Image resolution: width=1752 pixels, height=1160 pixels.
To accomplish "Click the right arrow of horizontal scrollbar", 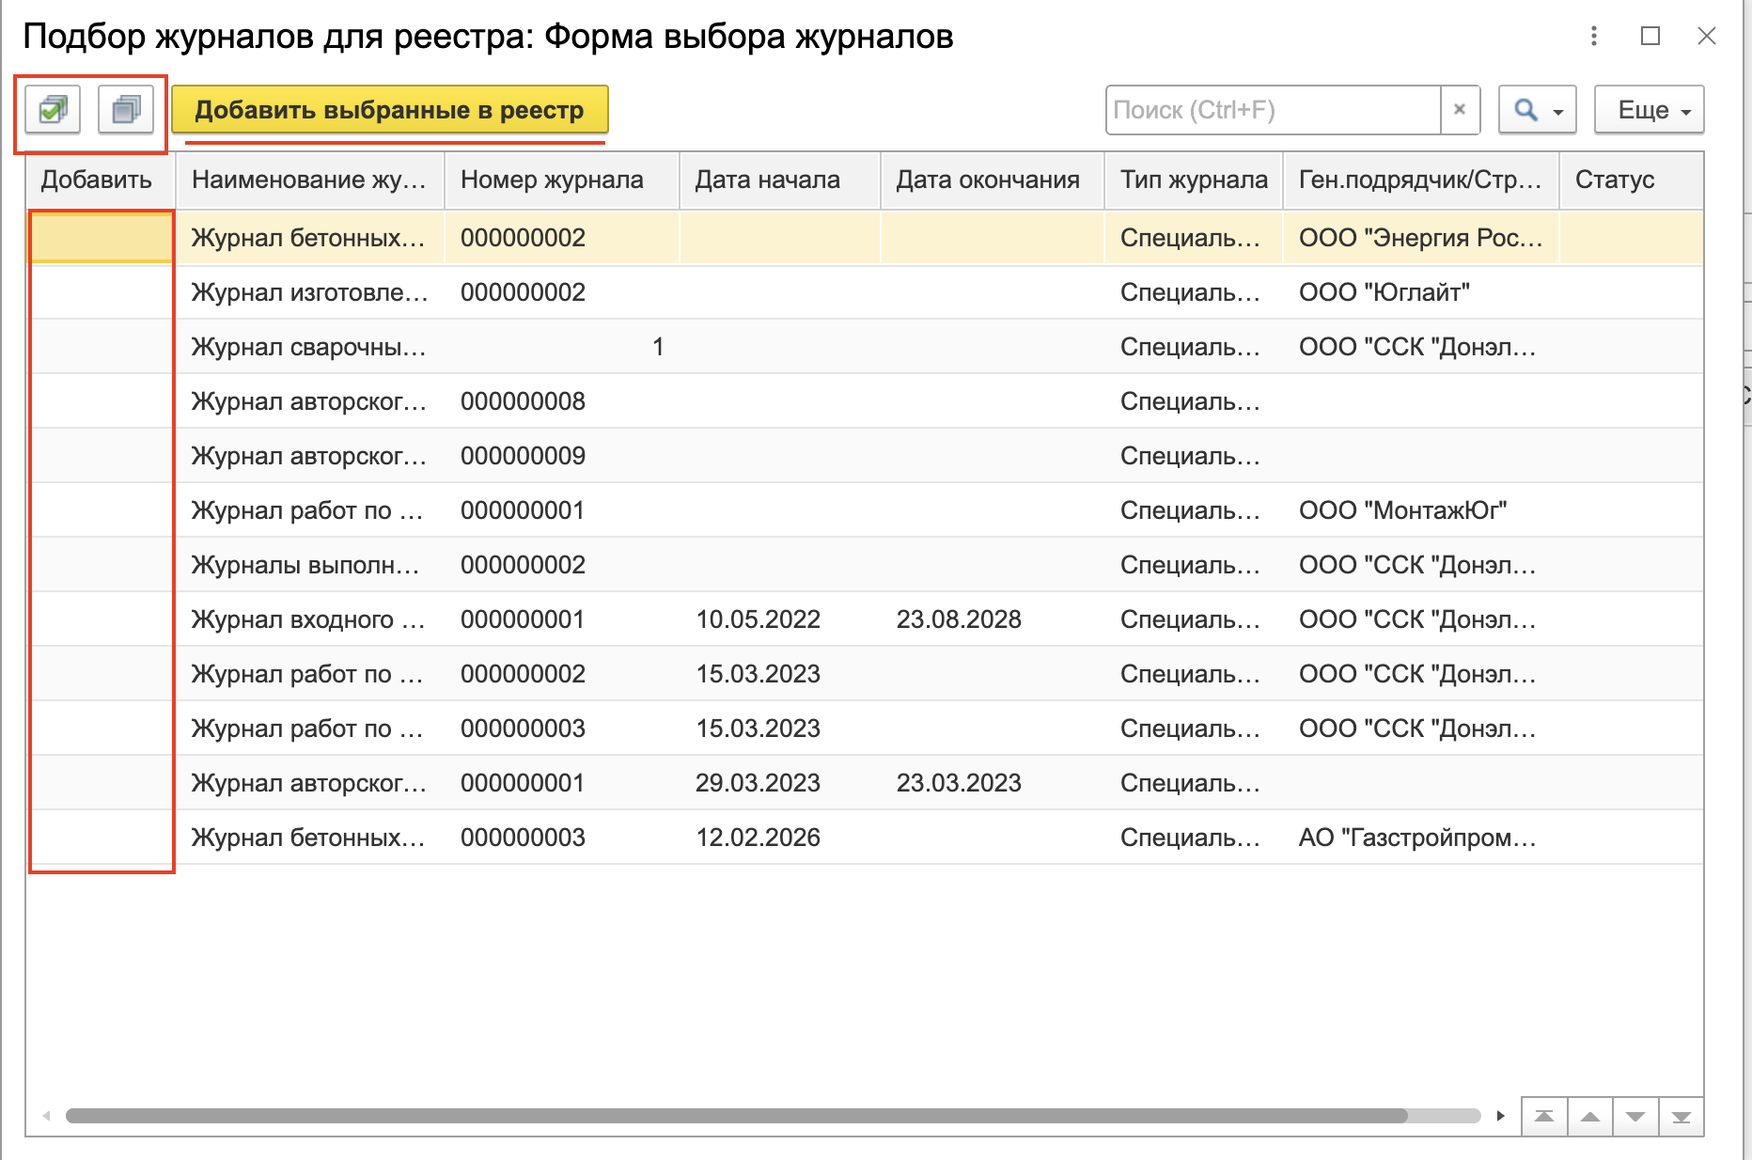I will click(1500, 1116).
